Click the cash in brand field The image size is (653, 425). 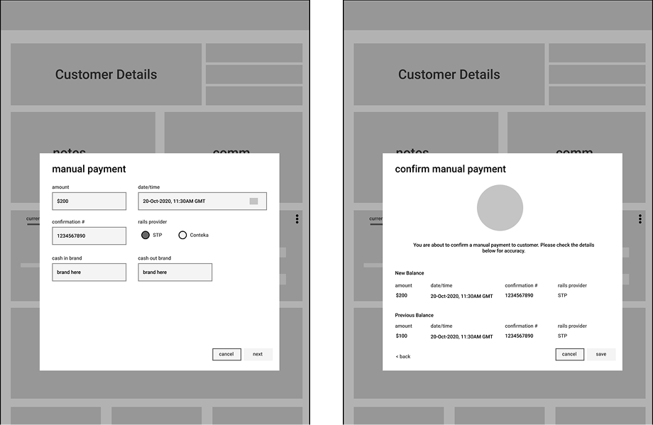(89, 272)
